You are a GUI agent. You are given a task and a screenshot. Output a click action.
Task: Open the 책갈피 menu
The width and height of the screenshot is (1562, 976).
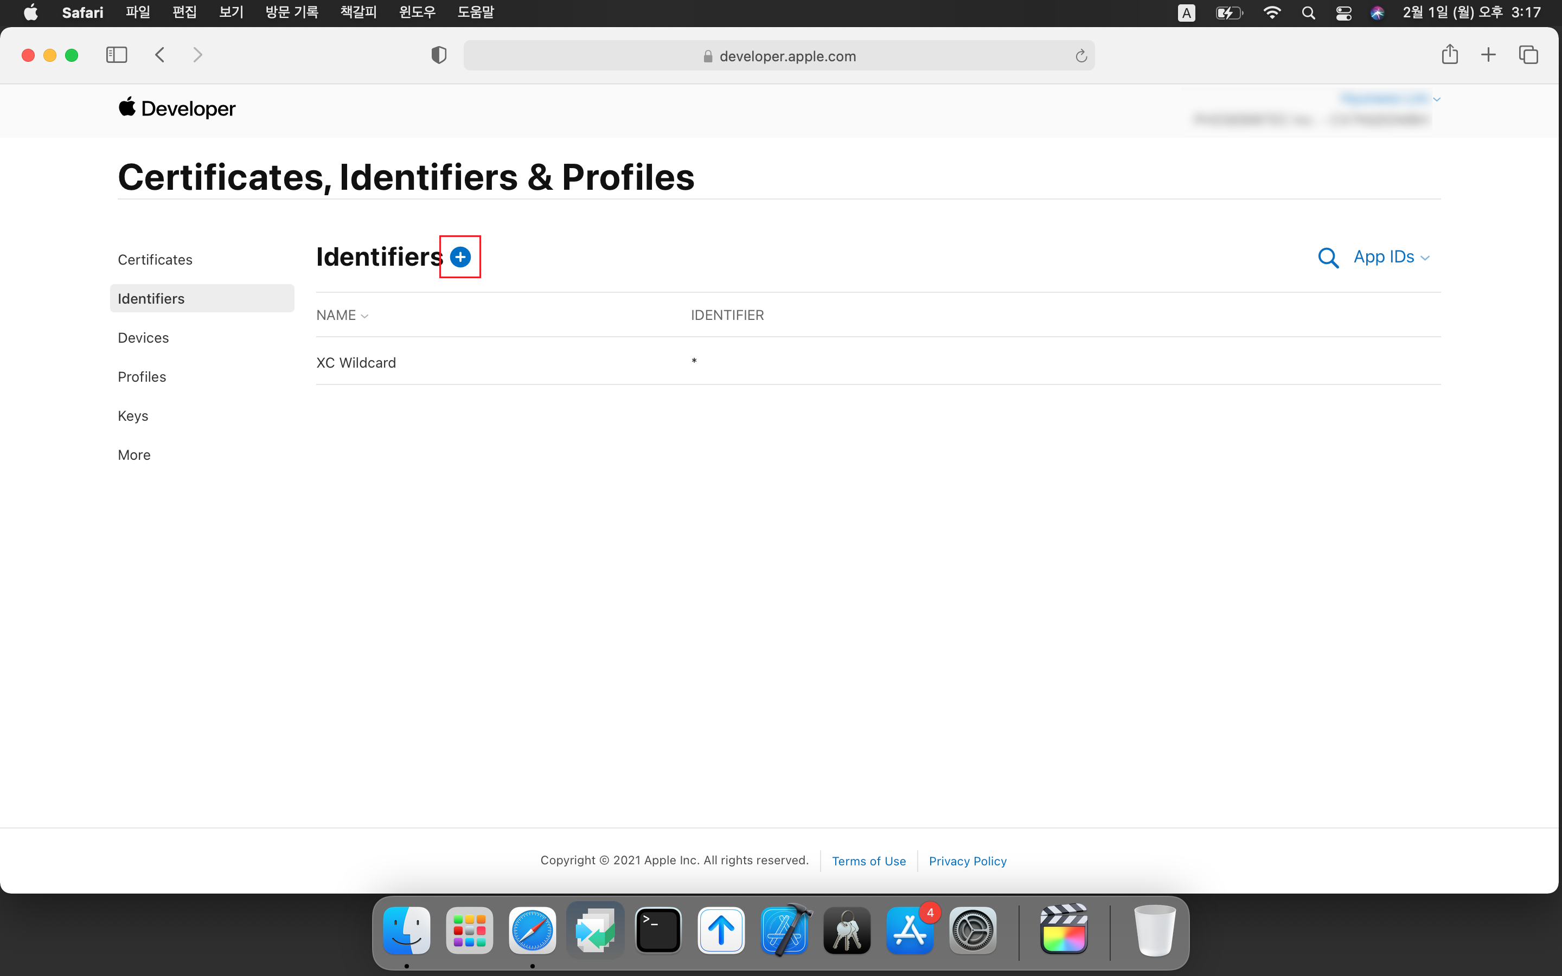358,12
